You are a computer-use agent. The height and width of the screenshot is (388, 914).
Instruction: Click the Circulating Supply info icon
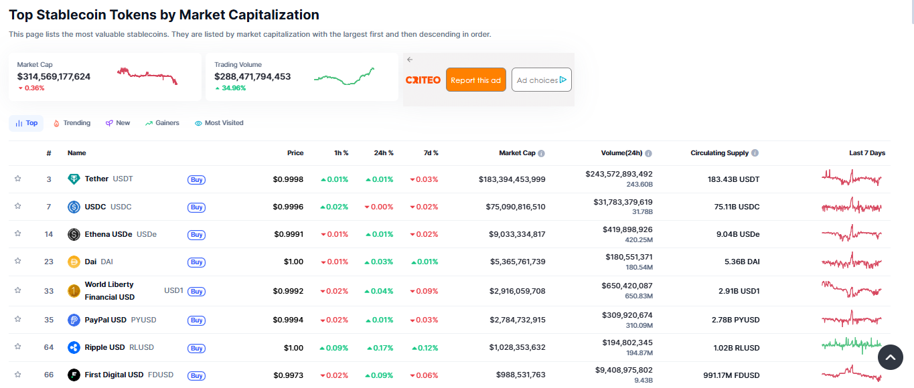755,153
